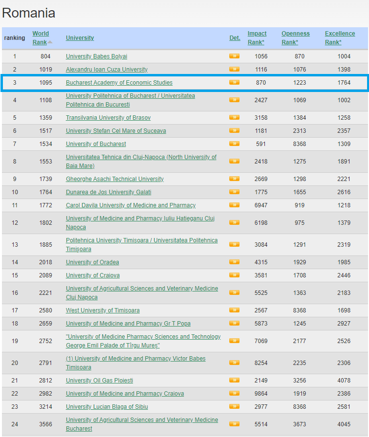This screenshot has width=369, height=437.
Task: Click details icon for Politehnica University Timisoara
Action: click(x=234, y=244)
